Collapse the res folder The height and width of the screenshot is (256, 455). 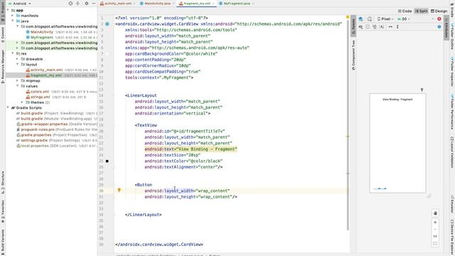pyautogui.click(x=13, y=53)
